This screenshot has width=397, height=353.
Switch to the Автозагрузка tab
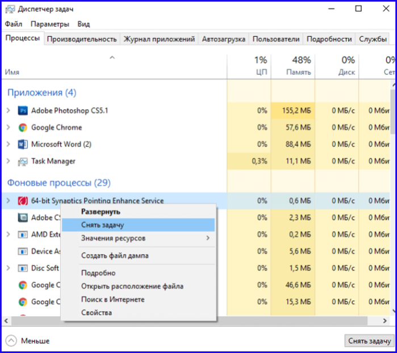pos(224,39)
